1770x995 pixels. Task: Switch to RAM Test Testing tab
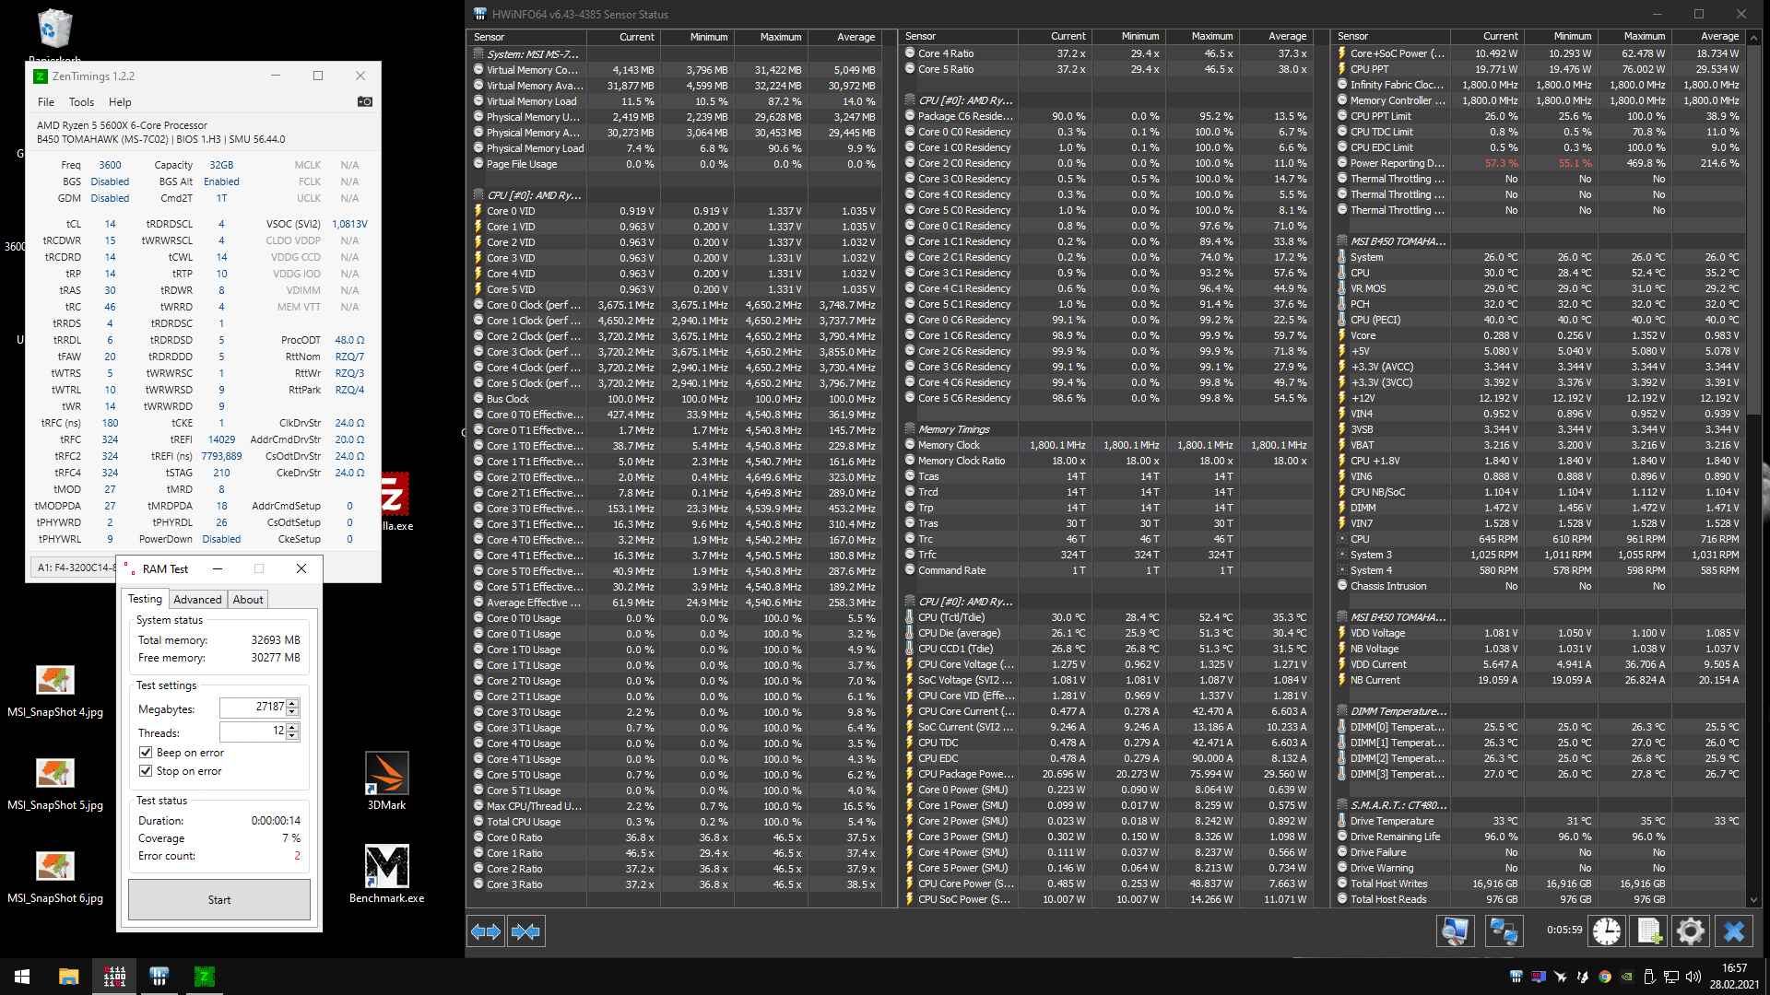click(145, 599)
